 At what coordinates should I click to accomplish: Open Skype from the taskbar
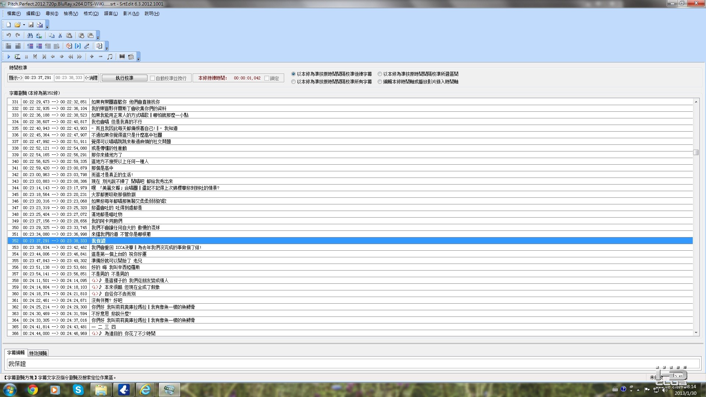tap(78, 390)
